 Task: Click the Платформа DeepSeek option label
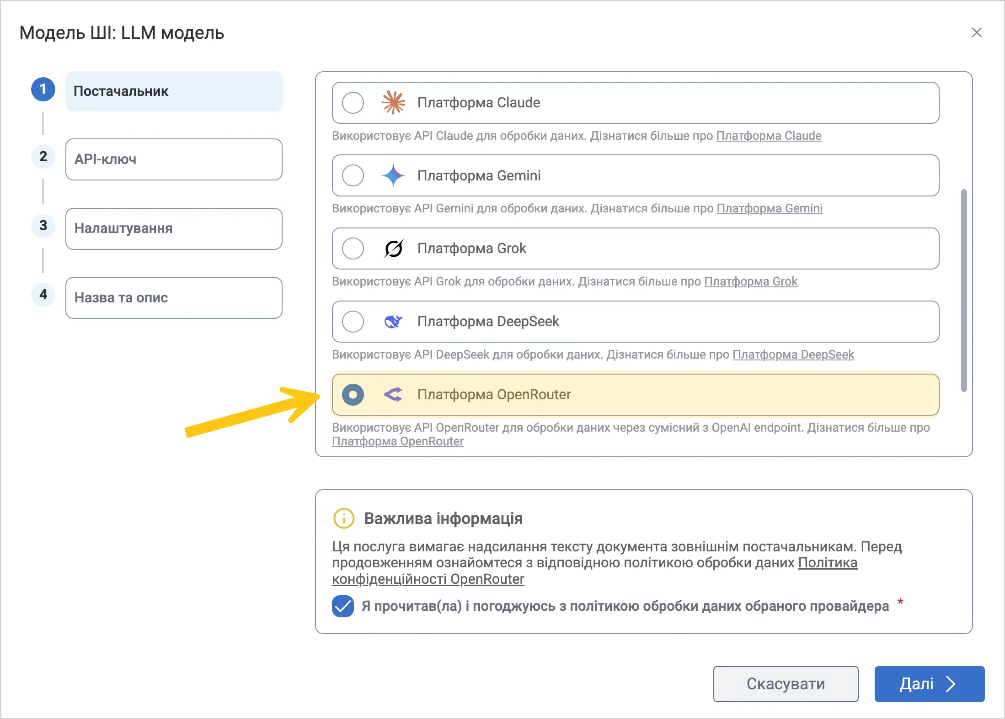click(488, 322)
